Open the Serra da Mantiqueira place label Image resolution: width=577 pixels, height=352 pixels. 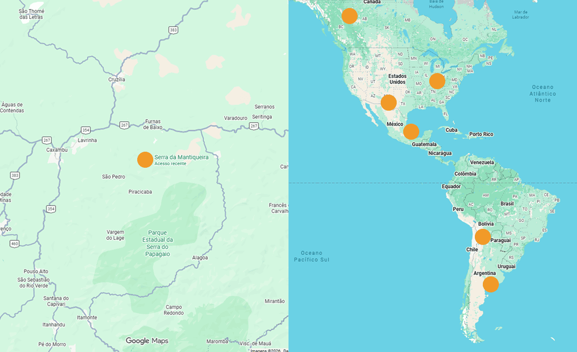(181, 157)
